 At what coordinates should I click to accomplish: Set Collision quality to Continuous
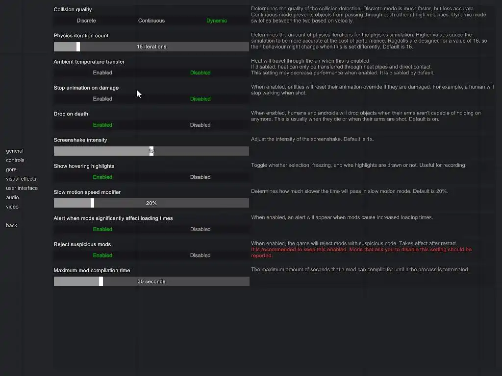pyautogui.click(x=151, y=21)
